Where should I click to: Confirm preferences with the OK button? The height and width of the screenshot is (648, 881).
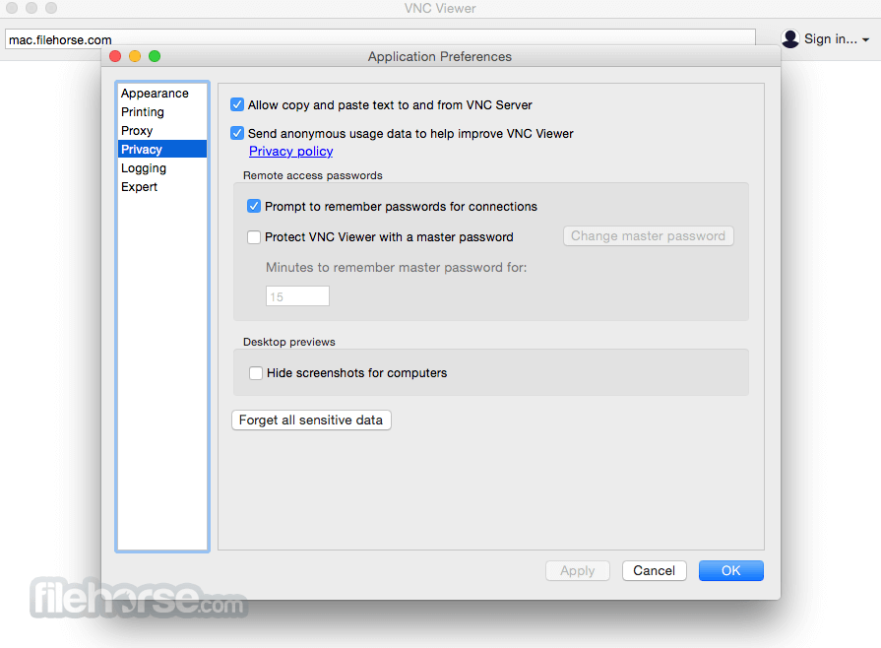tap(731, 571)
